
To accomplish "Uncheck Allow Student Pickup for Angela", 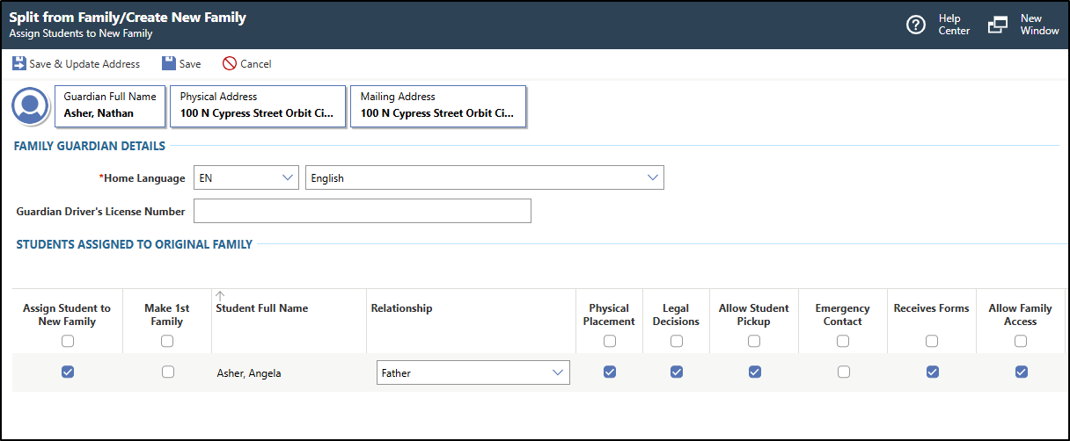I will [754, 372].
